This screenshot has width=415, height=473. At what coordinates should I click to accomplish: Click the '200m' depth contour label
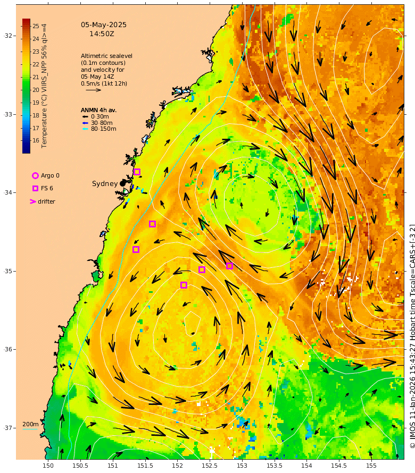[x=30, y=424]
